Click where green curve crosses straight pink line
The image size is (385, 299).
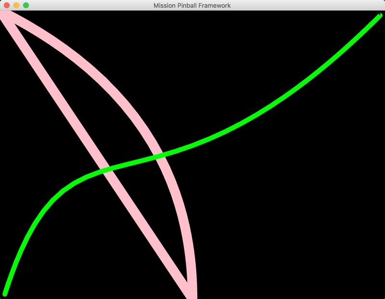pyautogui.click(x=107, y=169)
